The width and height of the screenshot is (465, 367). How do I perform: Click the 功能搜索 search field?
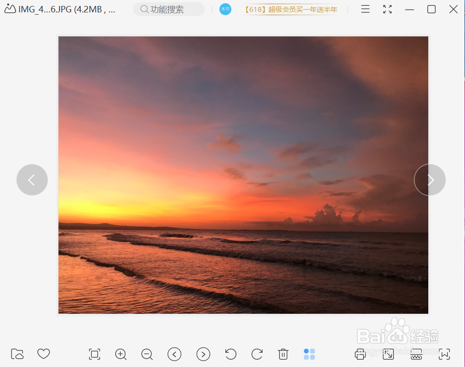pyautogui.click(x=169, y=9)
